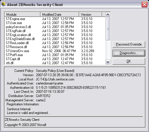Click the Password Override button

point(129,44)
